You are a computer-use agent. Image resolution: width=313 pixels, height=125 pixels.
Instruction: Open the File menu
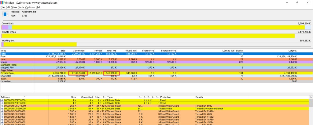pos(3,7)
